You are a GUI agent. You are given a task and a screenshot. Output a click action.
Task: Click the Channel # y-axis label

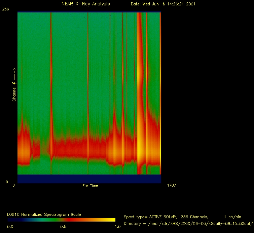tap(14, 85)
